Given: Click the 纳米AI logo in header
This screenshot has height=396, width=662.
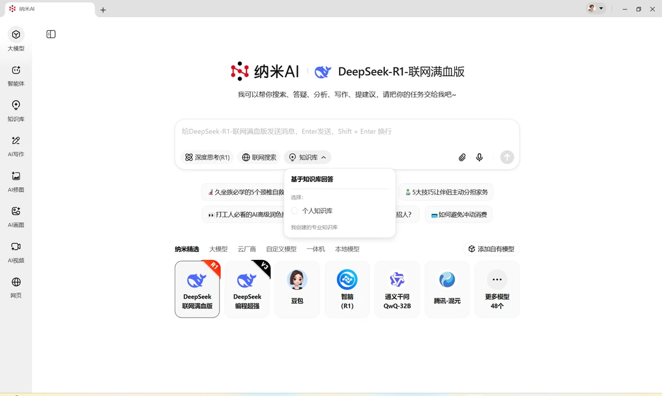Looking at the screenshot, I should (x=265, y=71).
